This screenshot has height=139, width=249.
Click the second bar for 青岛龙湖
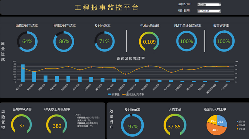34,77
